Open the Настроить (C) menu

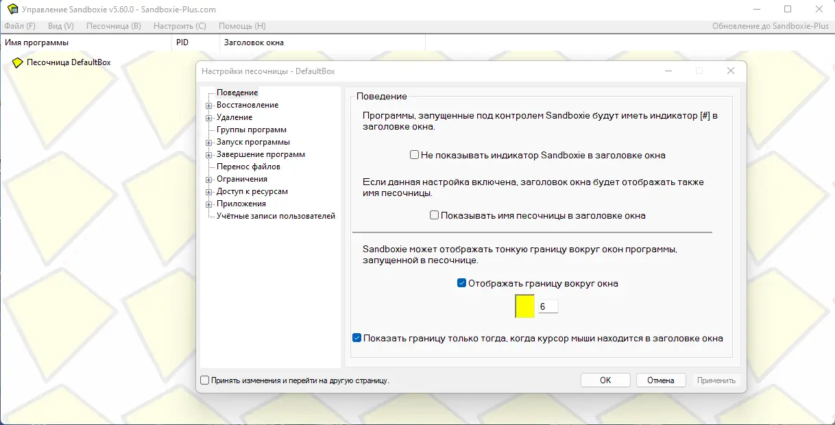180,26
